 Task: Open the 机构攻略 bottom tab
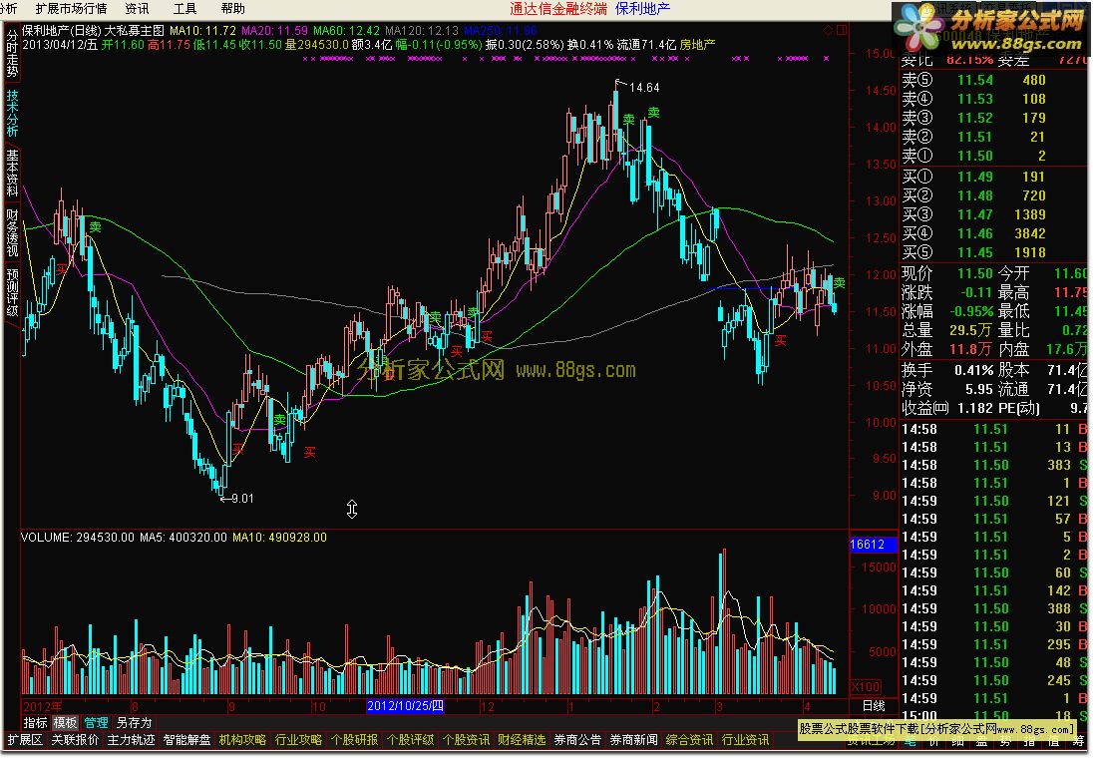pos(242,740)
